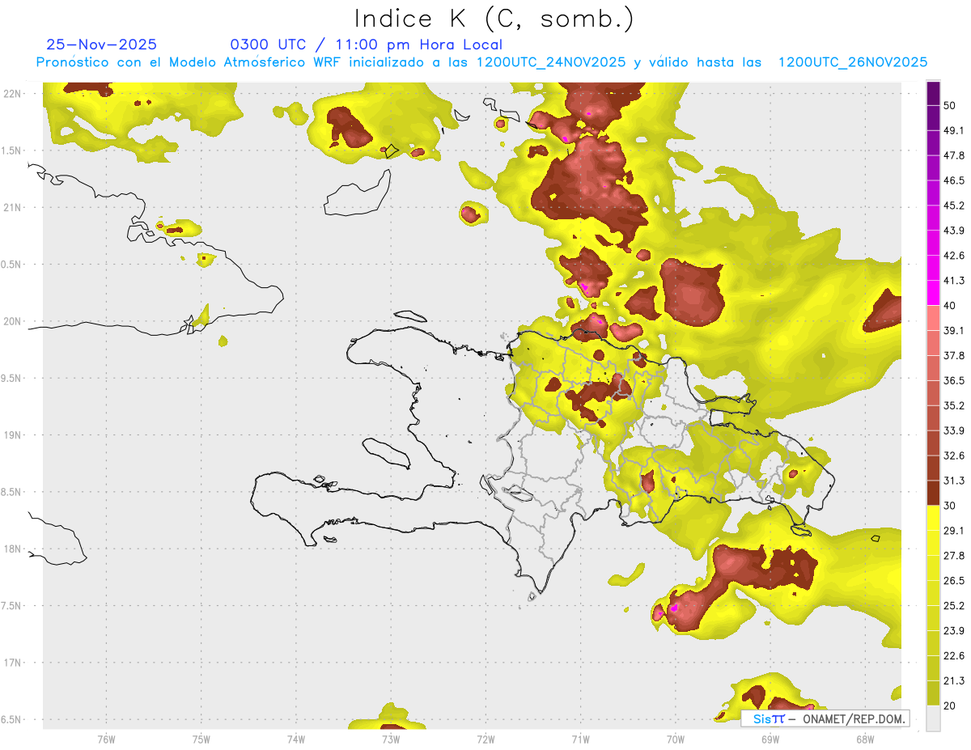Click the color scale value "47.8"
The height and width of the screenshot is (750, 971).
pyautogui.click(x=954, y=155)
